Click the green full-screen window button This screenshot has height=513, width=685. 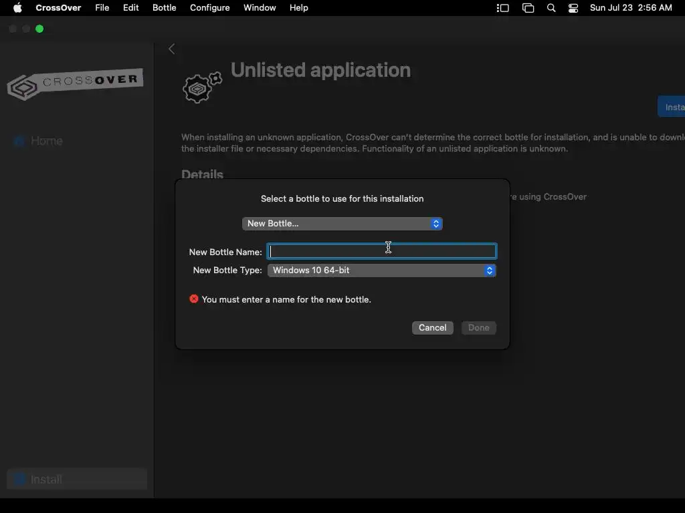point(39,29)
